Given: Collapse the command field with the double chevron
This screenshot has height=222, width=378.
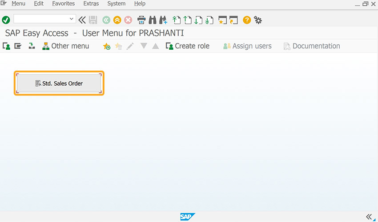Looking at the screenshot, I should [82, 20].
